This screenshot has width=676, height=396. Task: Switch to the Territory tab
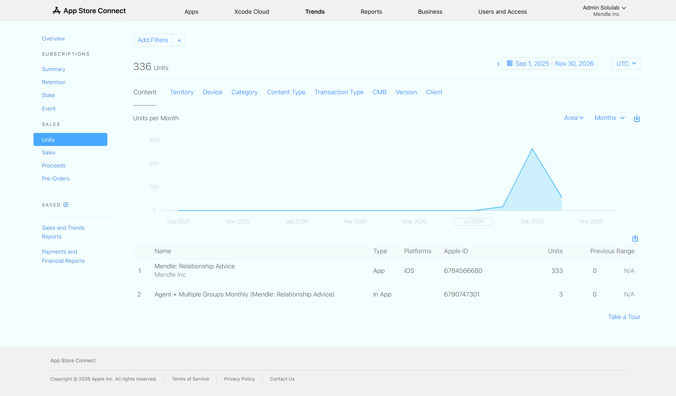(182, 92)
